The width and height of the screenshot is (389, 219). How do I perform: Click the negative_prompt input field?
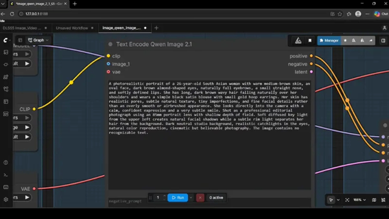[210, 202]
